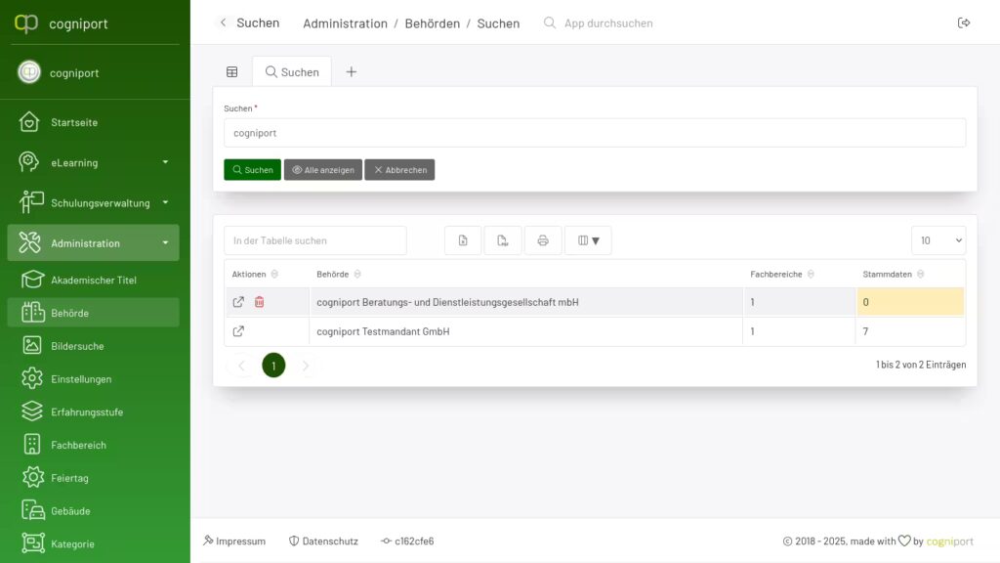This screenshot has height=563, width=1000.
Task: Click the first file export icon
Action: point(463,240)
